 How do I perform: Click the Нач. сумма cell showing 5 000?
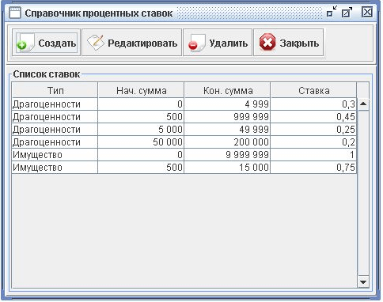pyautogui.click(x=141, y=130)
